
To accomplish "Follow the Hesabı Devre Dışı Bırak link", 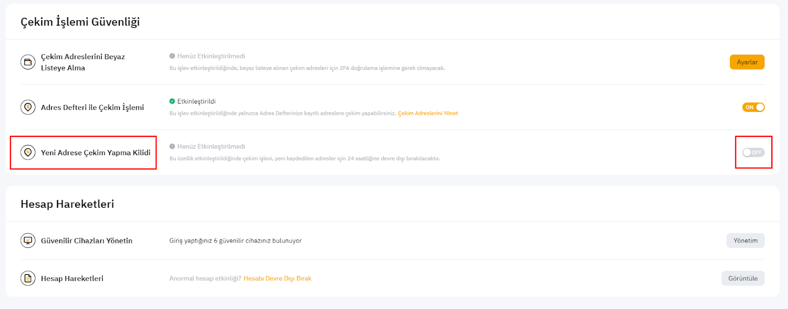I will [x=277, y=278].
